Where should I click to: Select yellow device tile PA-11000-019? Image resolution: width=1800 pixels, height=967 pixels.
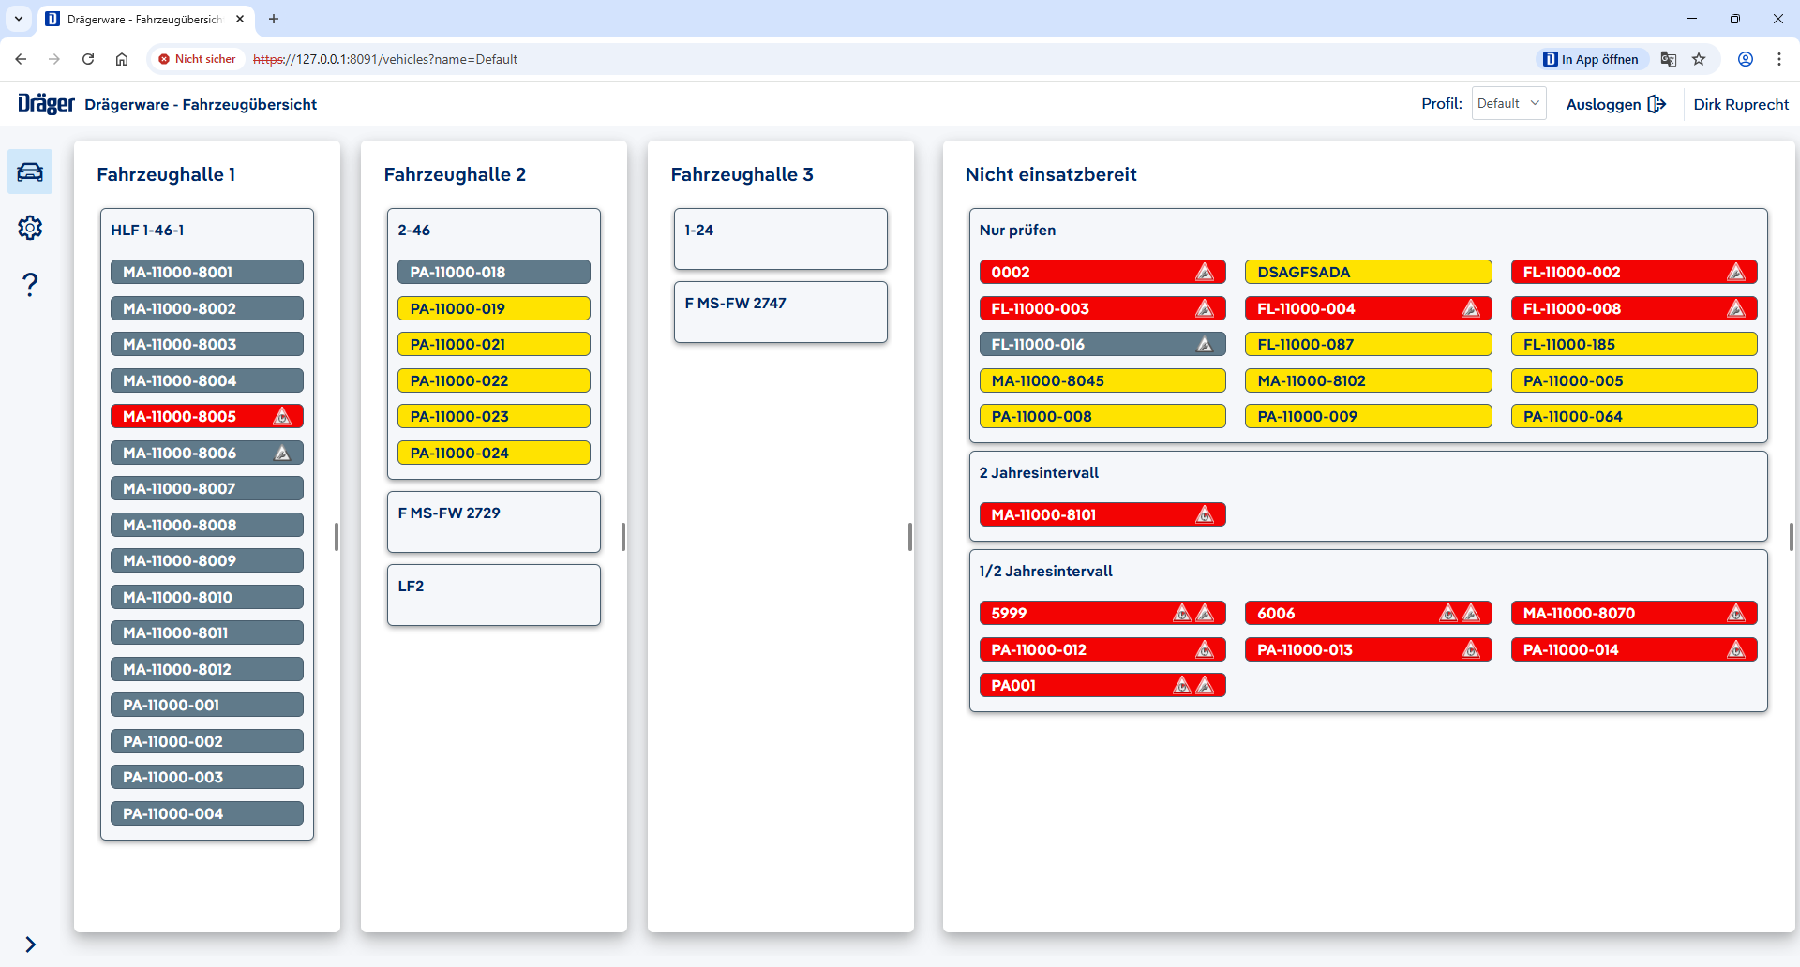493,308
